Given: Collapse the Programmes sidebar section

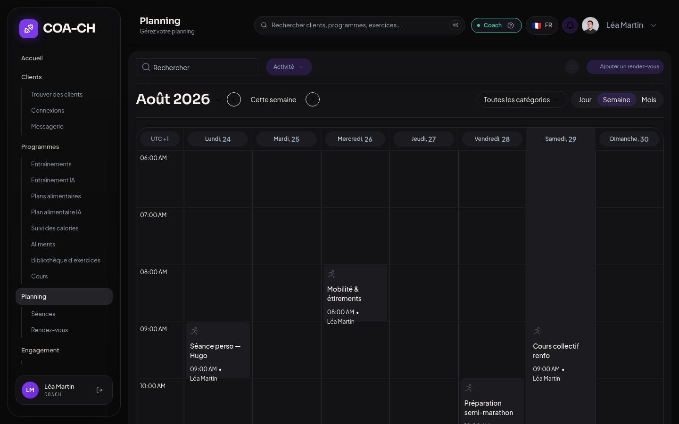Looking at the screenshot, I should click(40, 147).
